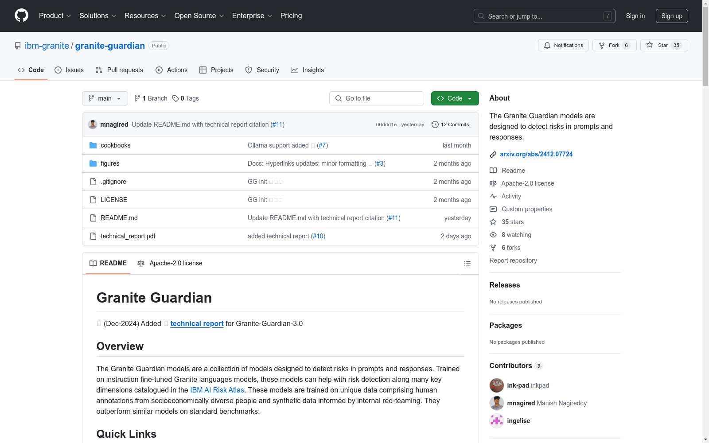
Task: Click the search magnifier icon in the header
Action: pos(481,16)
